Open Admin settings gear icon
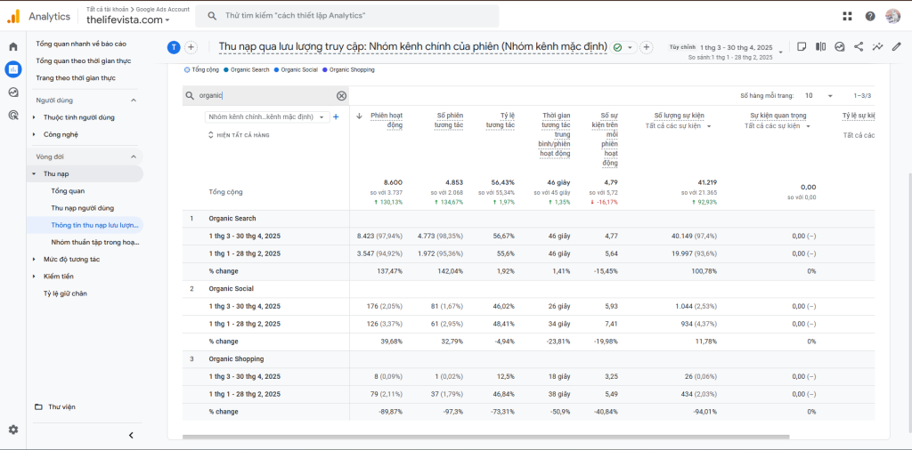This screenshot has height=450, width=912. tap(12, 430)
